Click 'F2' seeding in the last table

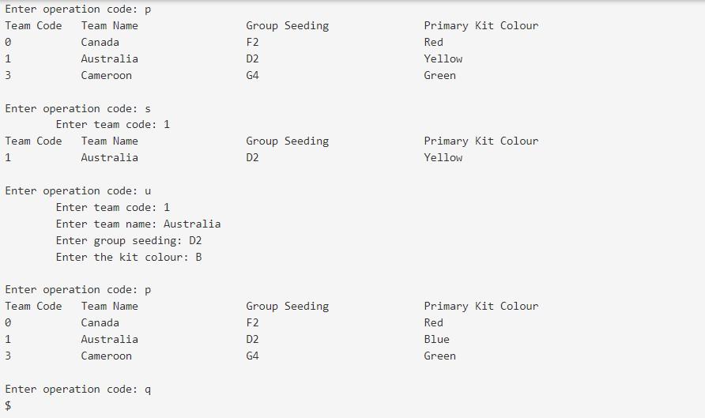click(252, 322)
